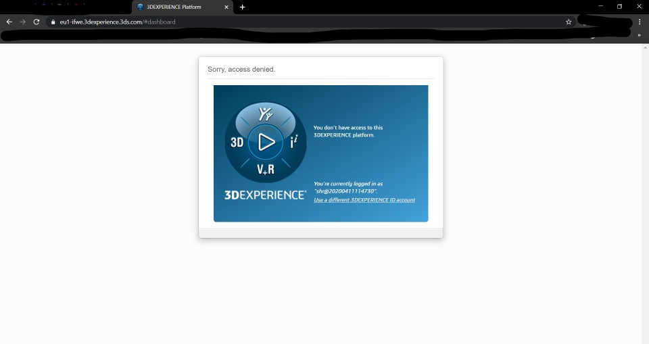Image resolution: width=649 pixels, height=344 pixels.
Task: Minimize the browser window
Action: point(600,6)
